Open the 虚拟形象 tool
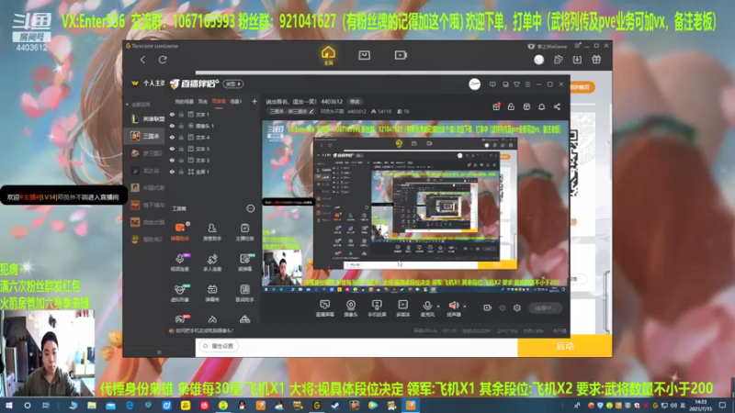 point(179,293)
